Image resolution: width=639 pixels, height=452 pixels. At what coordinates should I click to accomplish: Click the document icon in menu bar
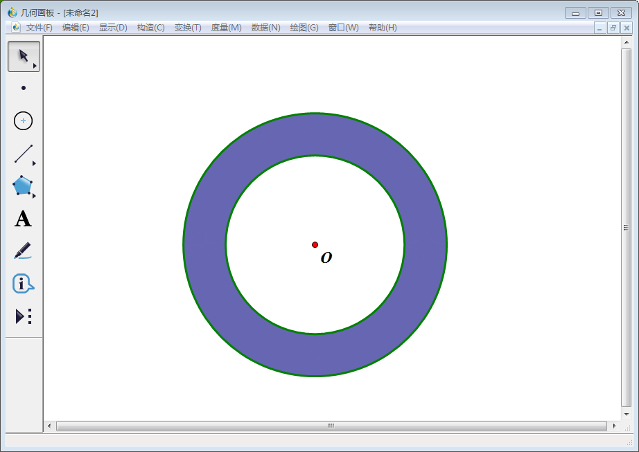[16, 28]
